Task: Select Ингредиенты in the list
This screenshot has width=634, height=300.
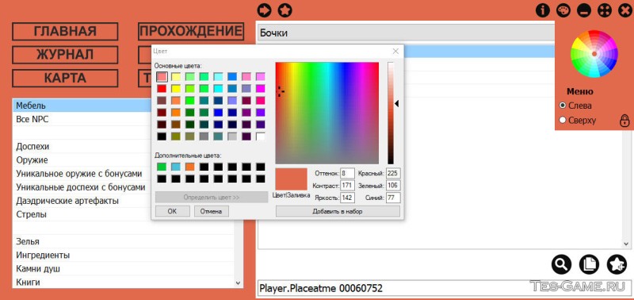Action: [x=124, y=255]
